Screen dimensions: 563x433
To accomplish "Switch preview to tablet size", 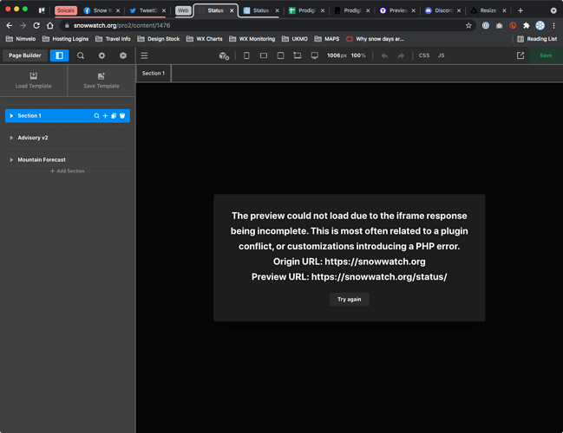I will pos(280,55).
